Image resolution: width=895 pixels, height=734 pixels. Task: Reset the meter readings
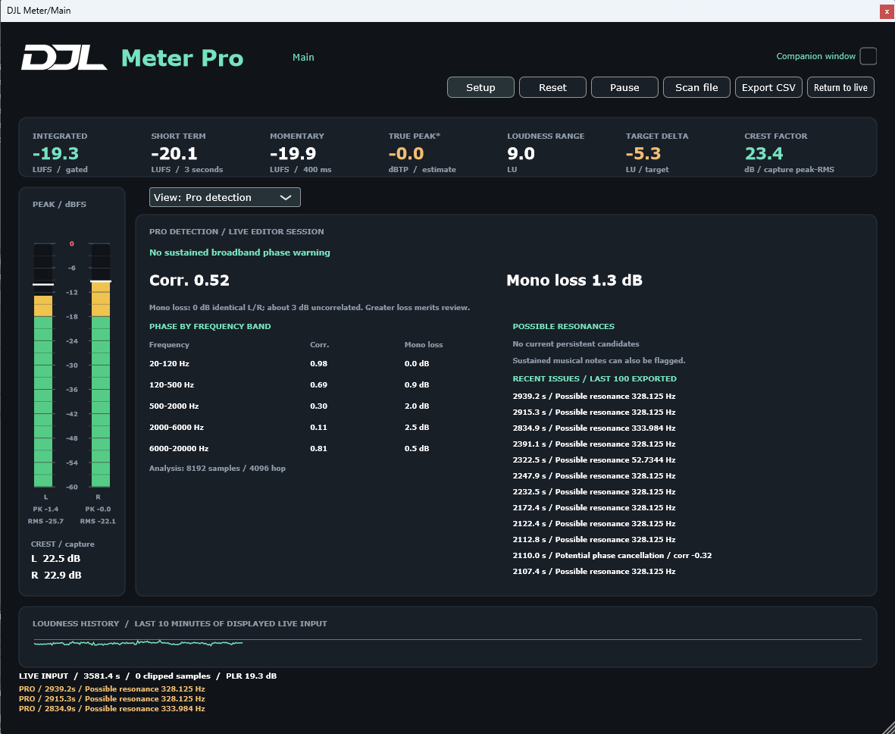tap(552, 87)
